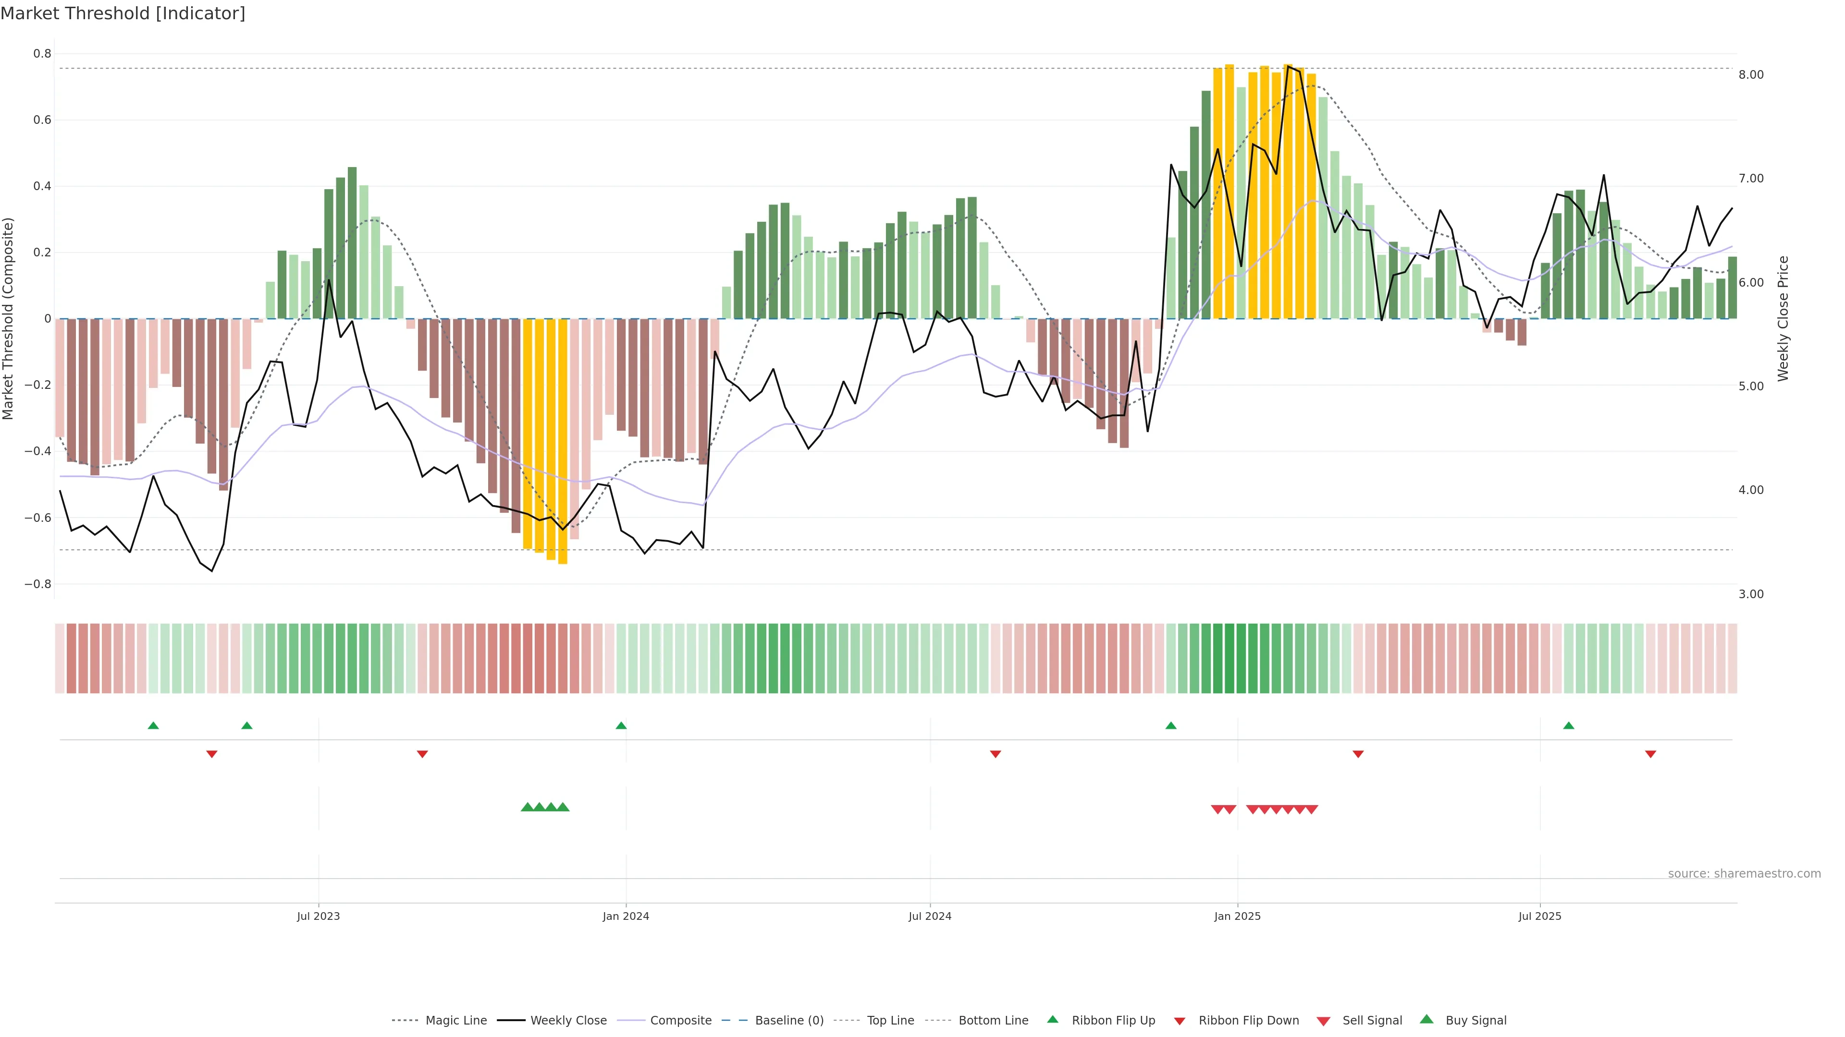Hide the Top Line series via legend

[x=890, y=1021]
